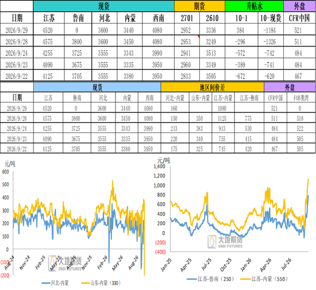Select the 10-现货 column header
This screenshot has height=290, width=316.
point(271,18)
